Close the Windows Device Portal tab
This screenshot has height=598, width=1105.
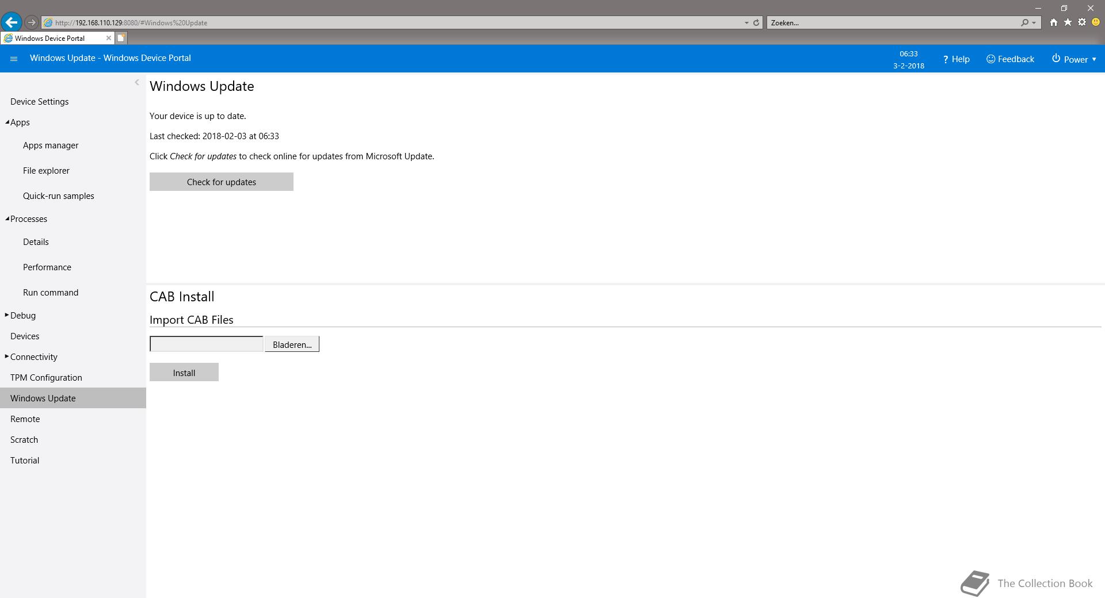tap(108, 38)
